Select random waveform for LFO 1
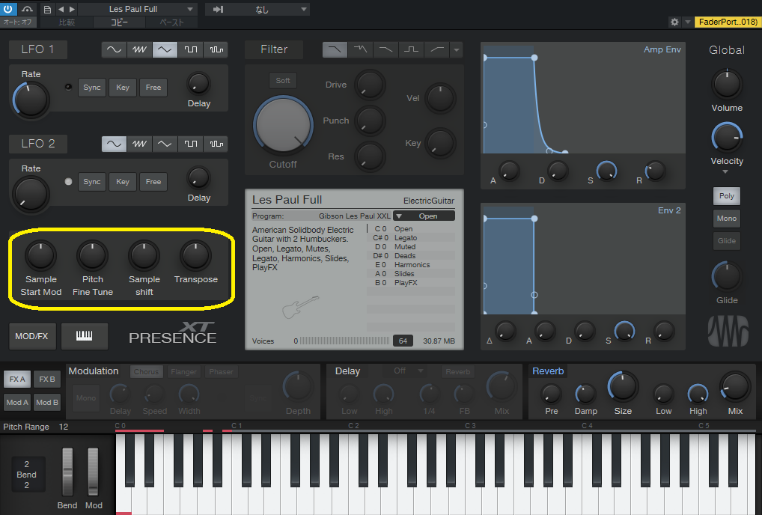Screen dimensions: 762x515 click(216, 49)
